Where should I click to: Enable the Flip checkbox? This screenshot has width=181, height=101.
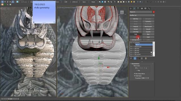pyautogui.click(x=137, y=70)
